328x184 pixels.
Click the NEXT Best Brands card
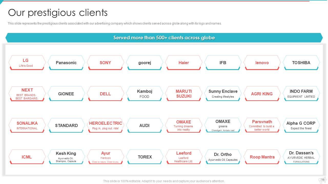pyautogui.click(x=27, y=94)
